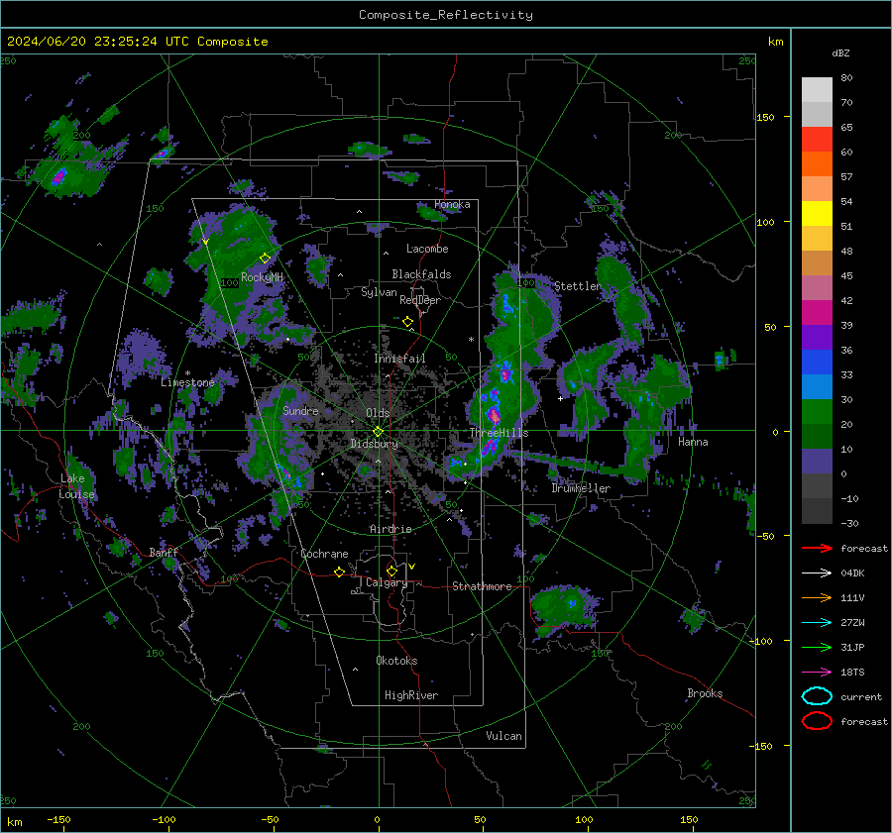
Task: Click the Innisfail city label
Action: (x=399, y=359)
